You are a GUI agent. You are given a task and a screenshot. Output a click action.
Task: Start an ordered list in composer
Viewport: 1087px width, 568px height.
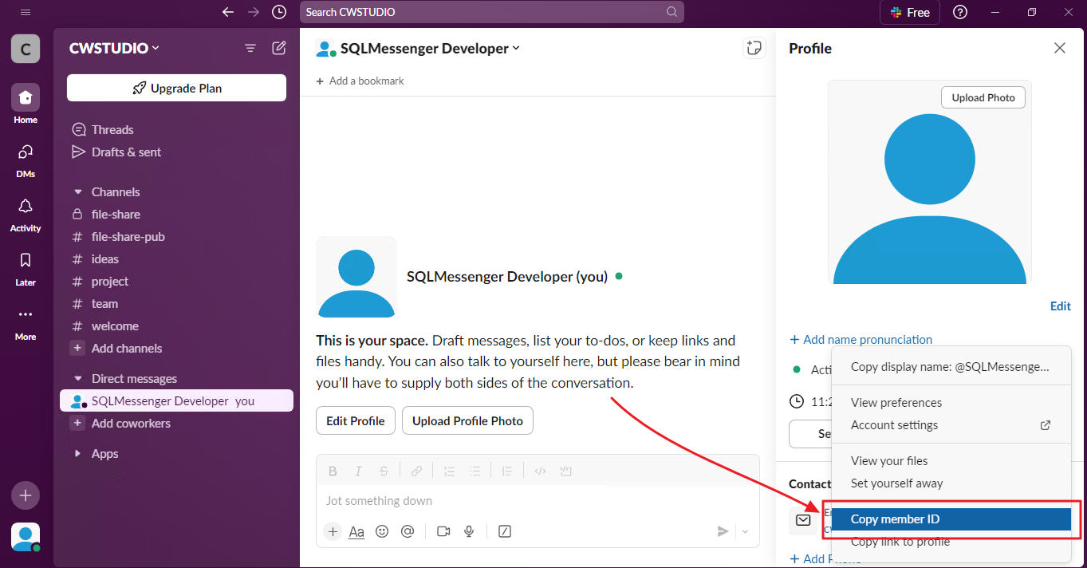tap(449, 471)
